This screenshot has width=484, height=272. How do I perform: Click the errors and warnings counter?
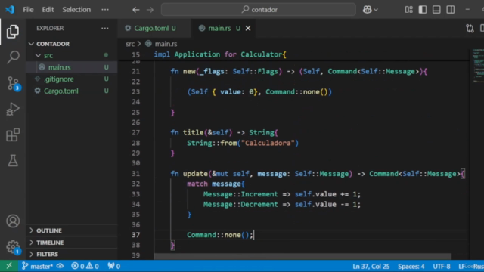(x=85, y=266)
